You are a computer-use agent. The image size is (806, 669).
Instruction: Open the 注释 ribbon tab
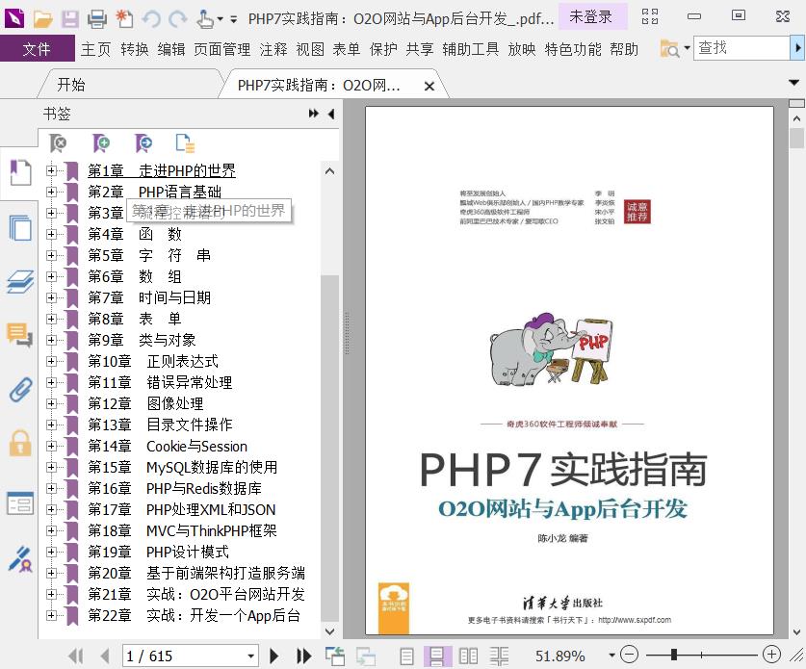(x=273, y=49)
